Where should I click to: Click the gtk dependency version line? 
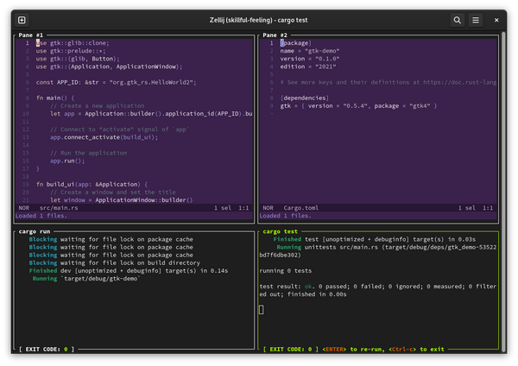(x=359, y=106)
